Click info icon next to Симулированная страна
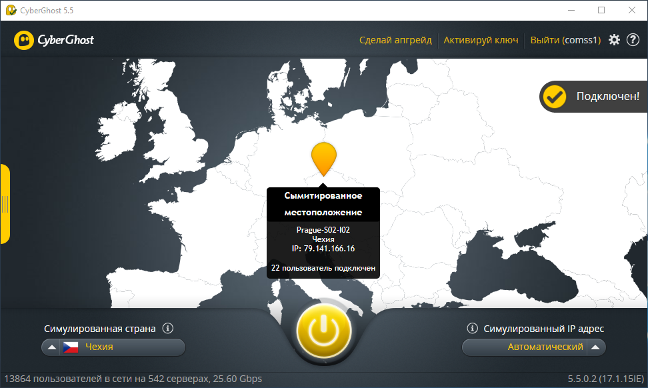Screen dimensions: 648x388 pos(168,329)
